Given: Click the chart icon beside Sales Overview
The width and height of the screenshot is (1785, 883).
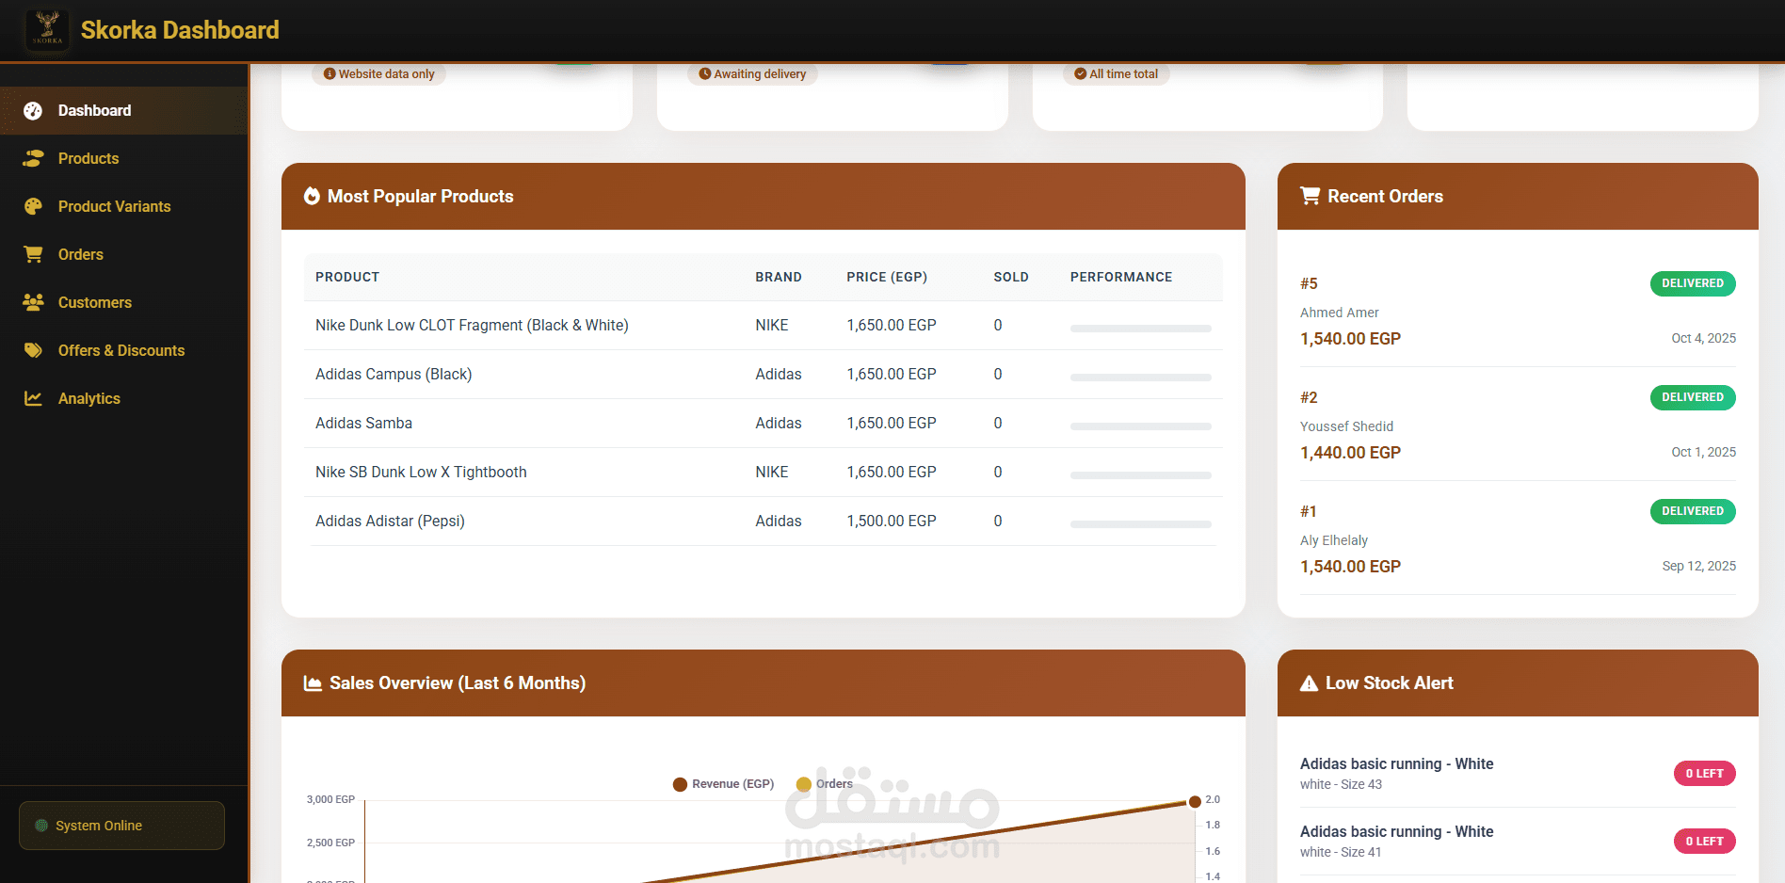Looking at the screenshot, I should (313, 683).
